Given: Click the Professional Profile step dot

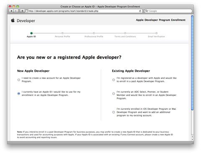Looking at the screenshot, I should (x=94, y=33).
